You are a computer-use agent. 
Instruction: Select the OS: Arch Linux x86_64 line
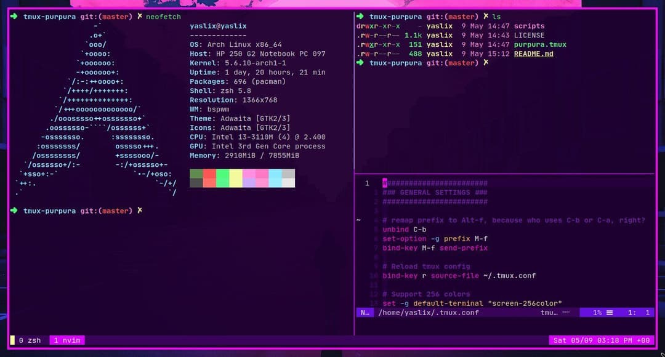point(236,44)
